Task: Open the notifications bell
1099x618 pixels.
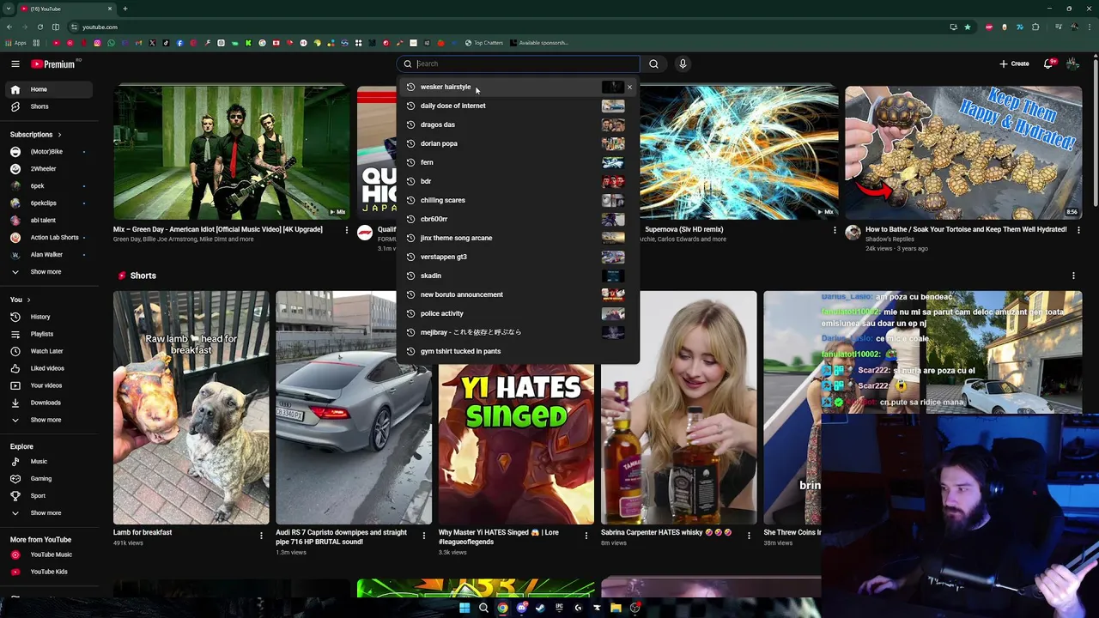Action: [x=1049, y=64]
